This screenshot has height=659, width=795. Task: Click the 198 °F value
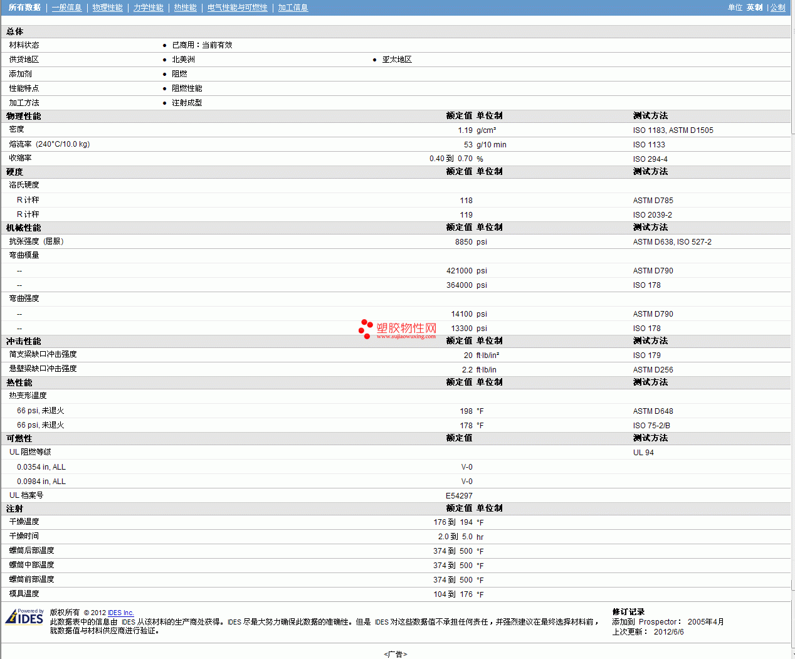point(471,411)
